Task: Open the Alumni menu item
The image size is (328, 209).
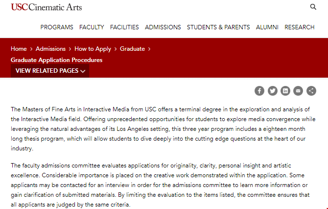Action: 267,27
